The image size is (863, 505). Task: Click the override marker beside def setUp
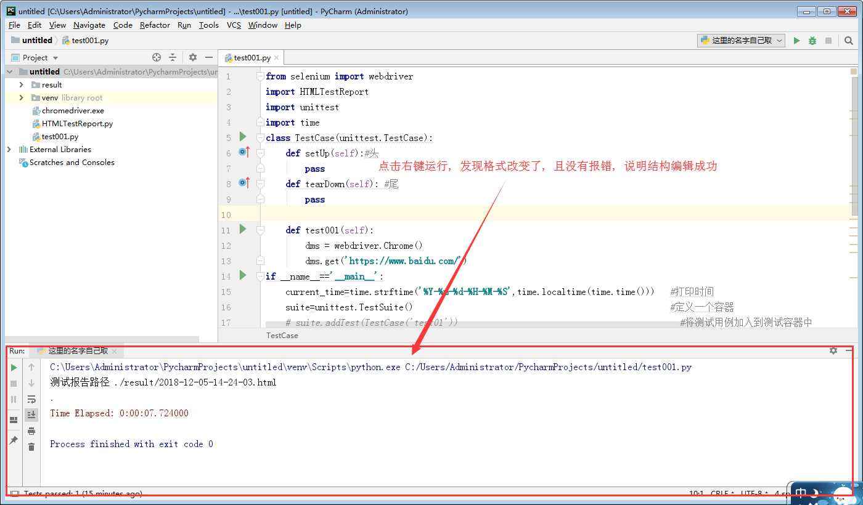pyautogui.click(x=243, y=152)
